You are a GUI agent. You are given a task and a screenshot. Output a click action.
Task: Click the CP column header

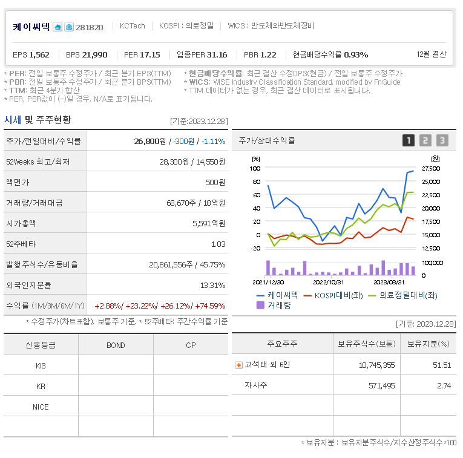point(191,345)
